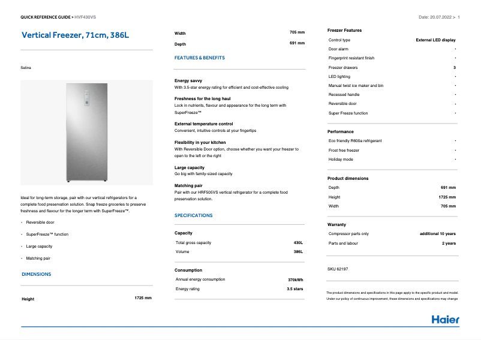The image size is (481, 340).
Task: Click the 3.5 stars energy rating value
Action: (x=294, y=289)
